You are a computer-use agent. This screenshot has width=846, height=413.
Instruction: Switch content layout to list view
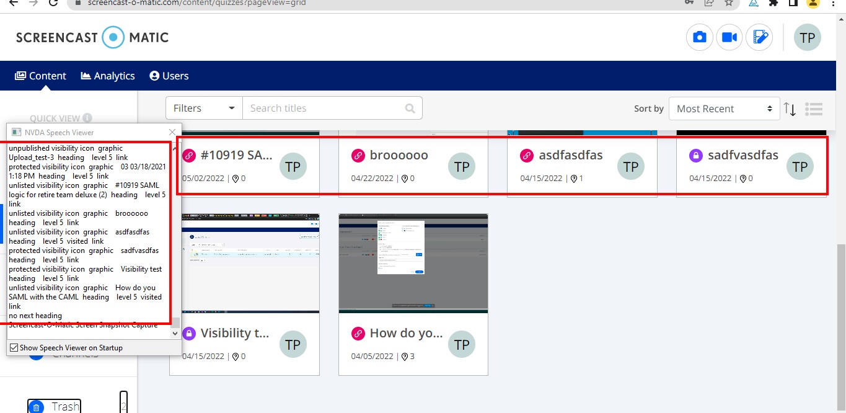[x=814, y=109]
